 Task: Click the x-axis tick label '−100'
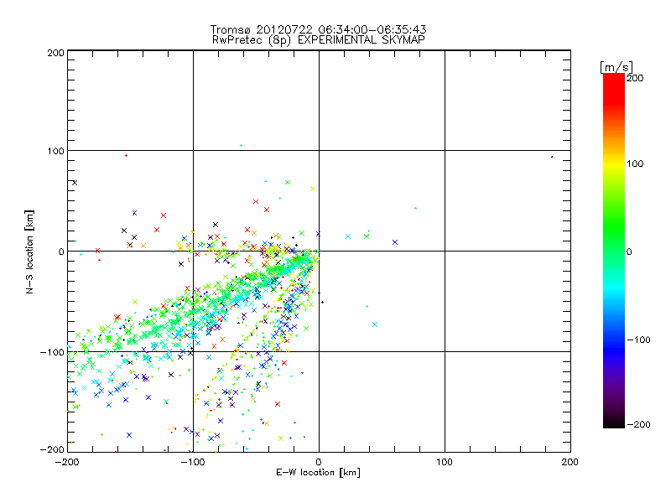[193, 462]
